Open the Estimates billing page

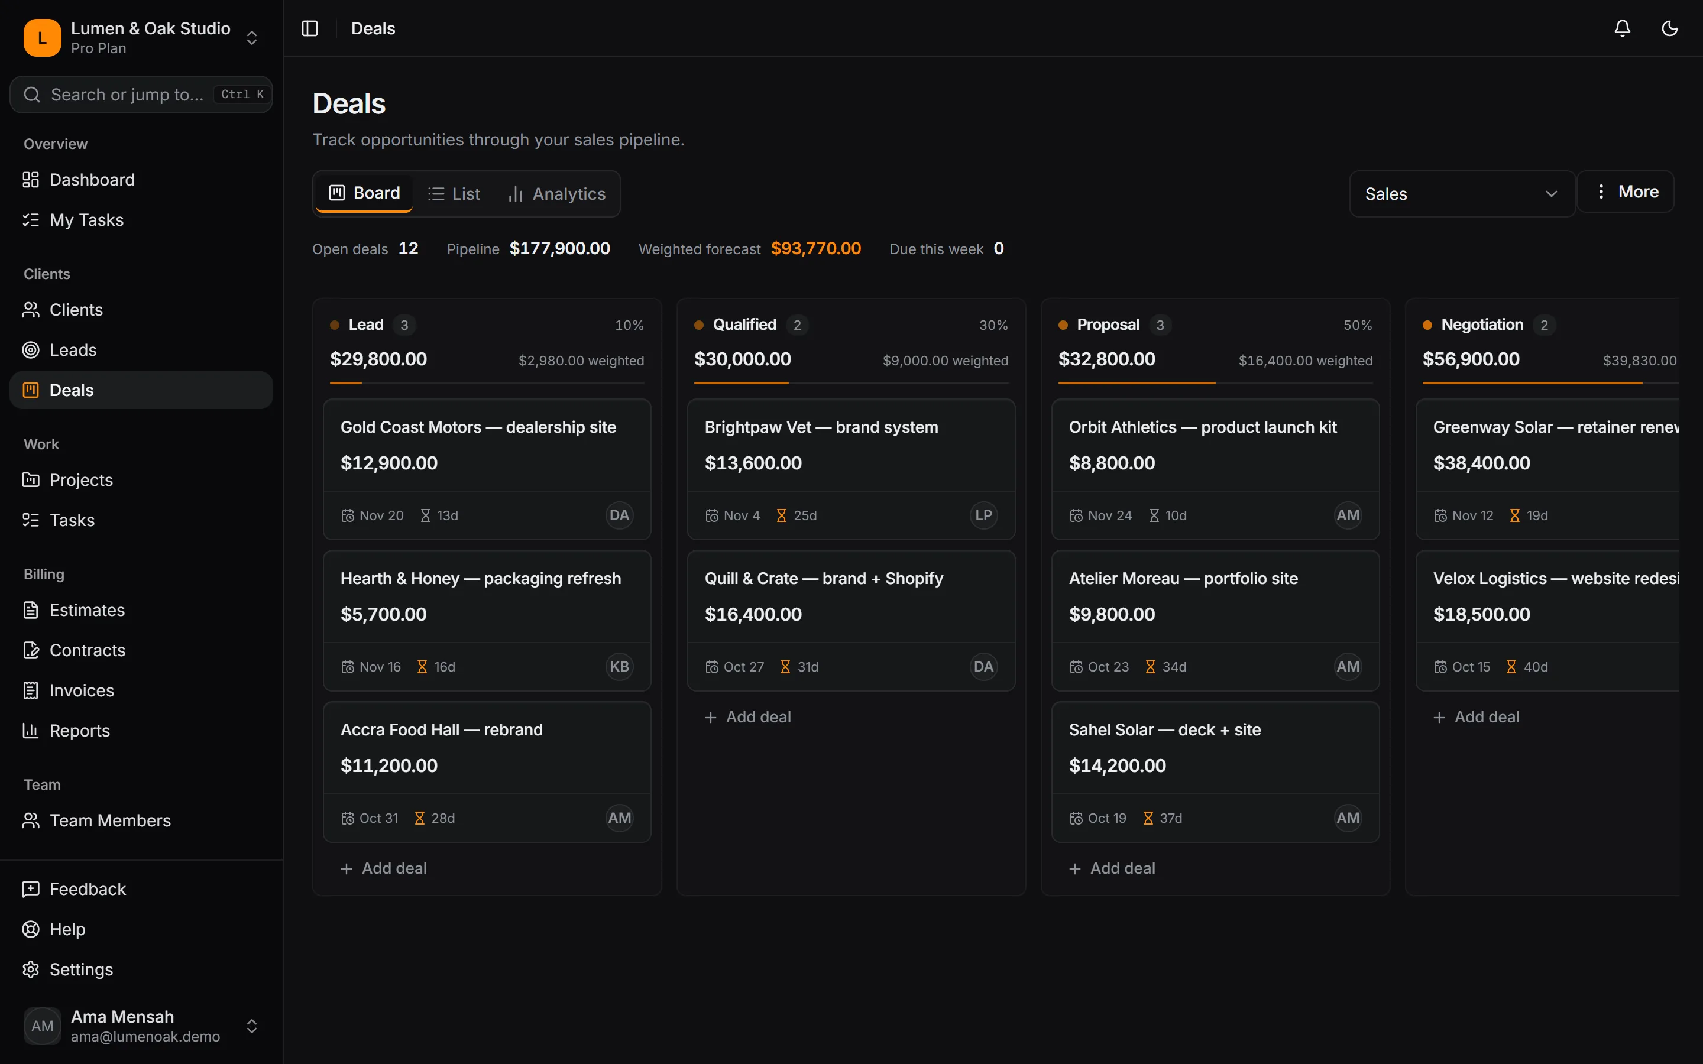click(x=141, y=610)
